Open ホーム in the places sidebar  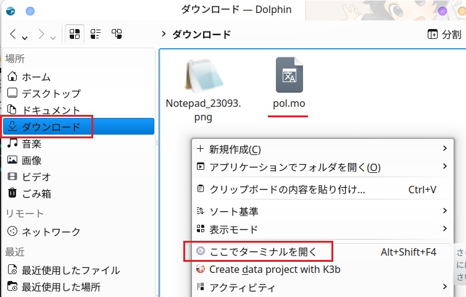36,77
